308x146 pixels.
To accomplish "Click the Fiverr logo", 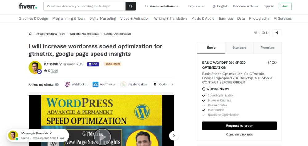I will [28, 6].
